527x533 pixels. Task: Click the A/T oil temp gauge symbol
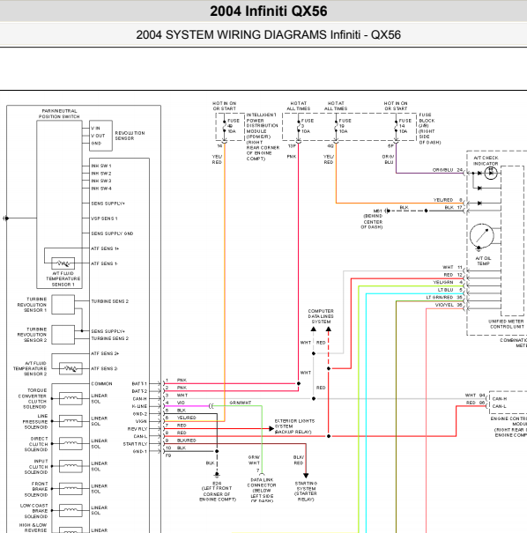pyautogui.click(x=482, y=236)
